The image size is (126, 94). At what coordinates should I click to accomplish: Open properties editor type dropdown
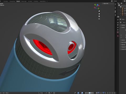click(118, 17)
